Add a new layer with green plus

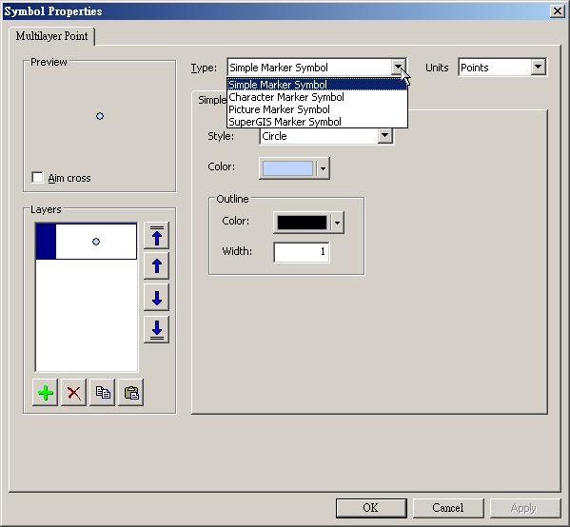[45, 393]
